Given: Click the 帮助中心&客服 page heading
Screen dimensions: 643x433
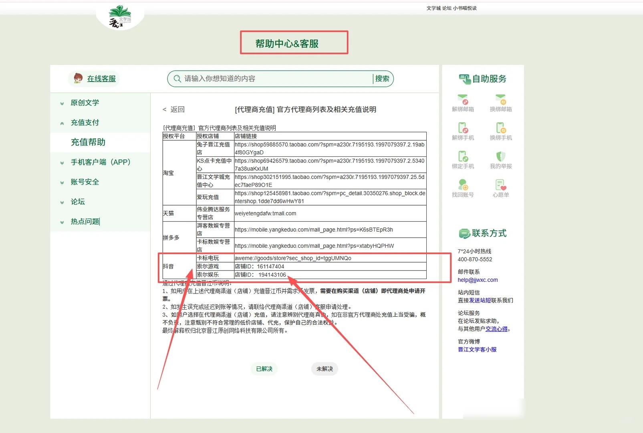Looking at the screenshot, I should [287, 44].
